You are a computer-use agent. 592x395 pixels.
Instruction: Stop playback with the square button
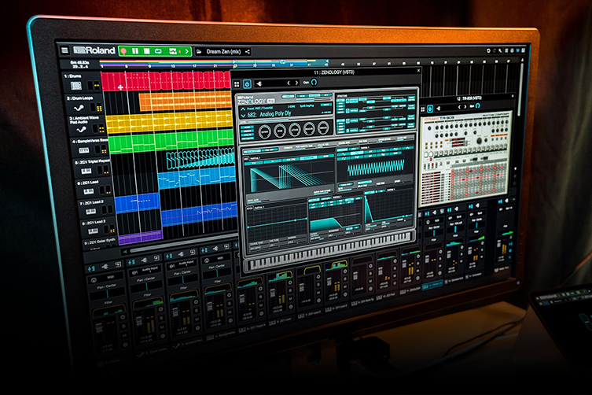[x=147, y=51]
